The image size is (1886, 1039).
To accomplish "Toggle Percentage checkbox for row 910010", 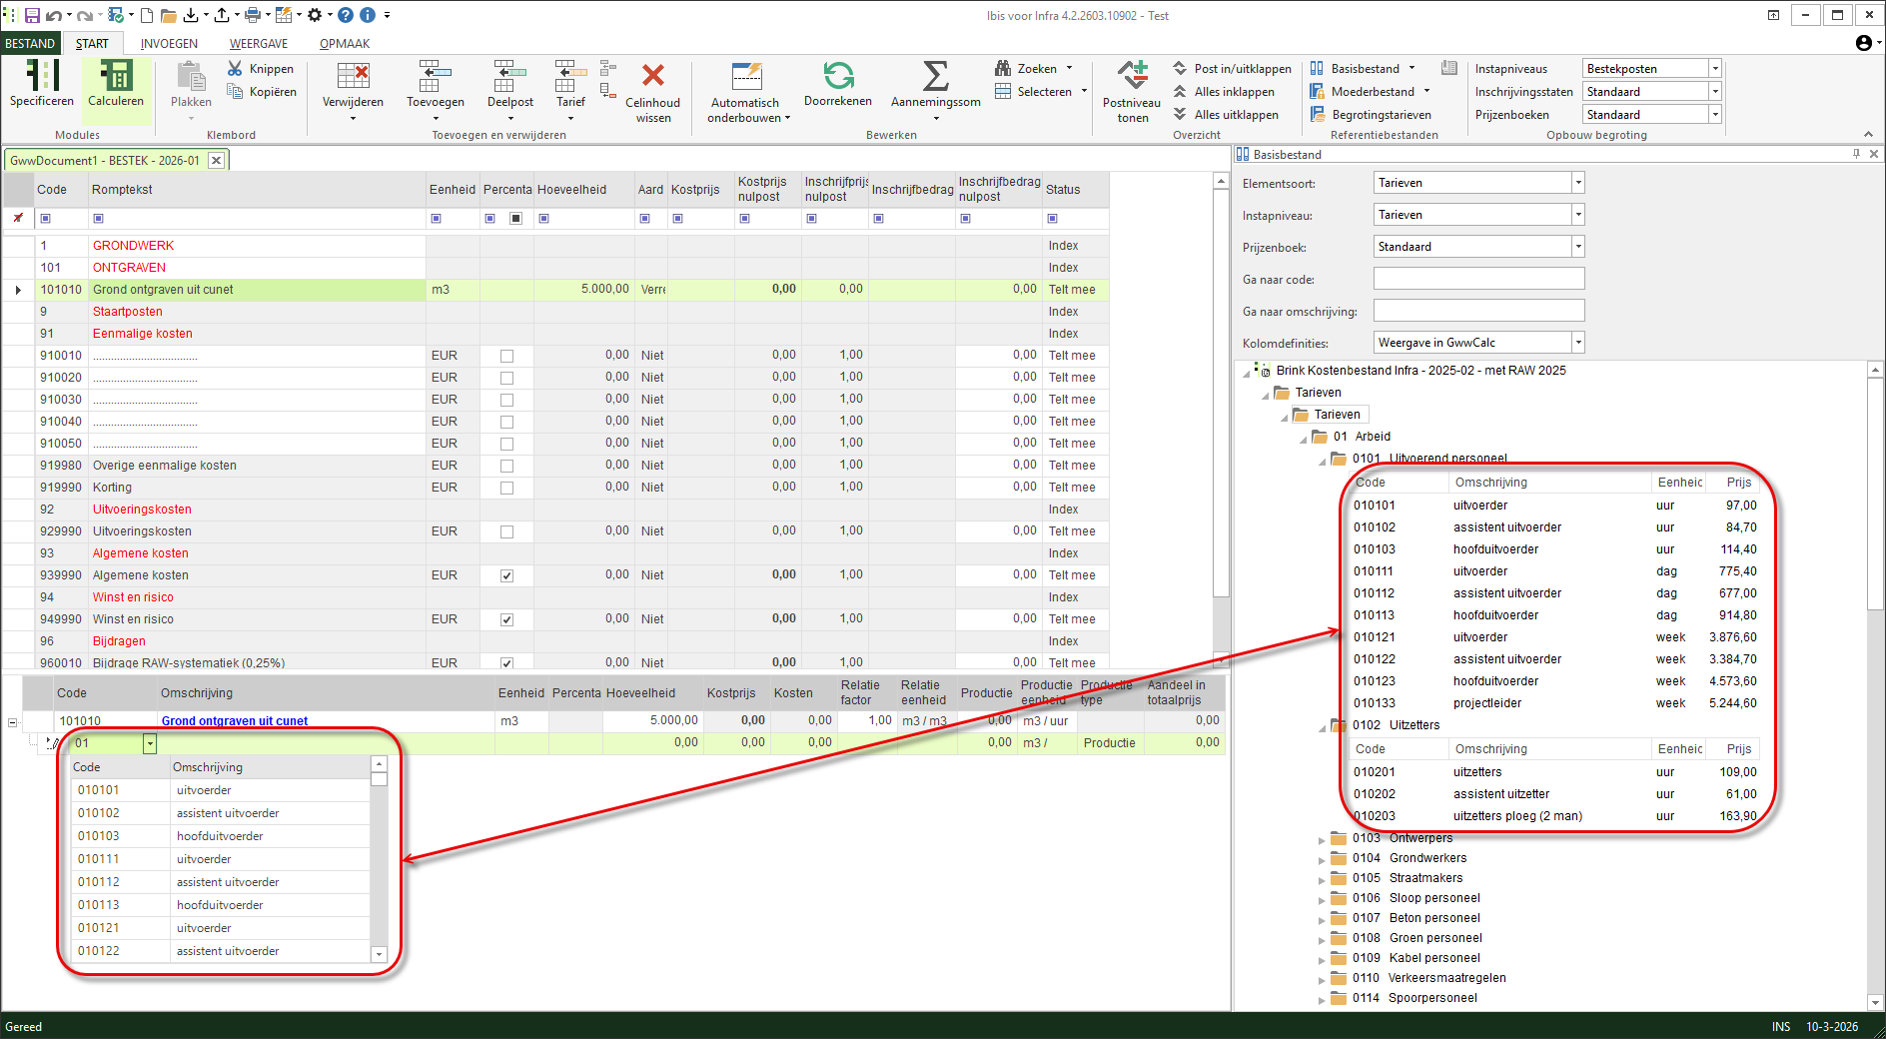I will tap(506, 356).
